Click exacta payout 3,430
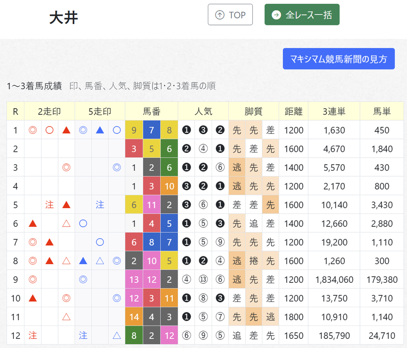407x348 pixels. [382, 205]
